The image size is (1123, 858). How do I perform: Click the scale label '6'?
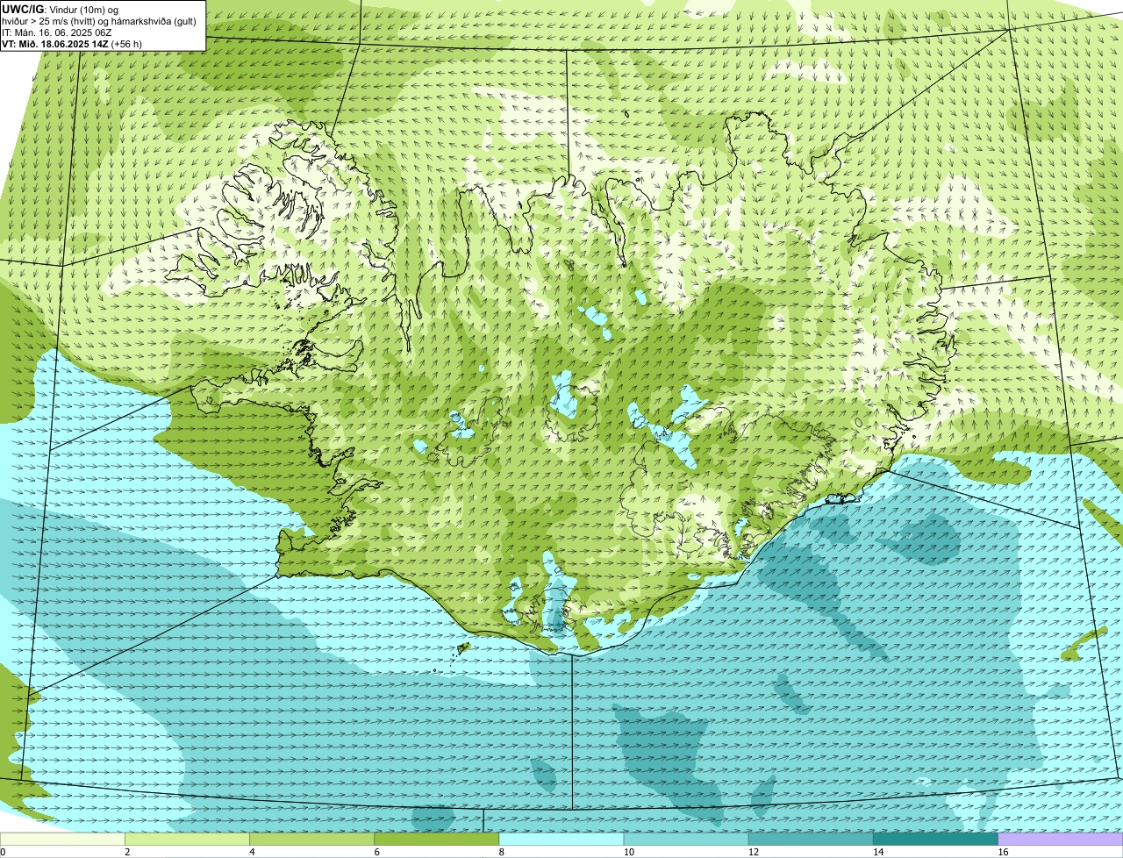[x=376, y=852]
